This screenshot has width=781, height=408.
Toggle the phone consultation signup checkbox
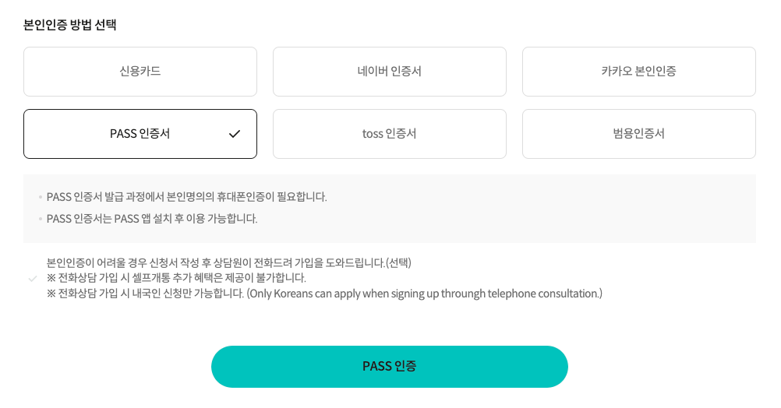pyautogui.click(x=32, y=278)
